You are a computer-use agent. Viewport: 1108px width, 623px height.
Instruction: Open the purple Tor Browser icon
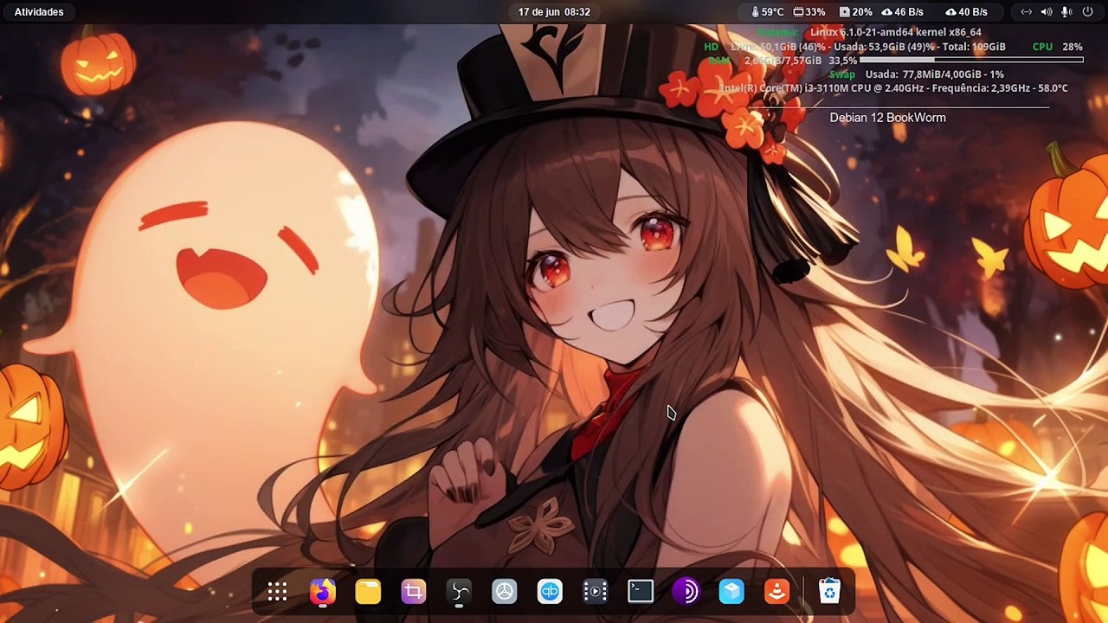coord(686,592)
